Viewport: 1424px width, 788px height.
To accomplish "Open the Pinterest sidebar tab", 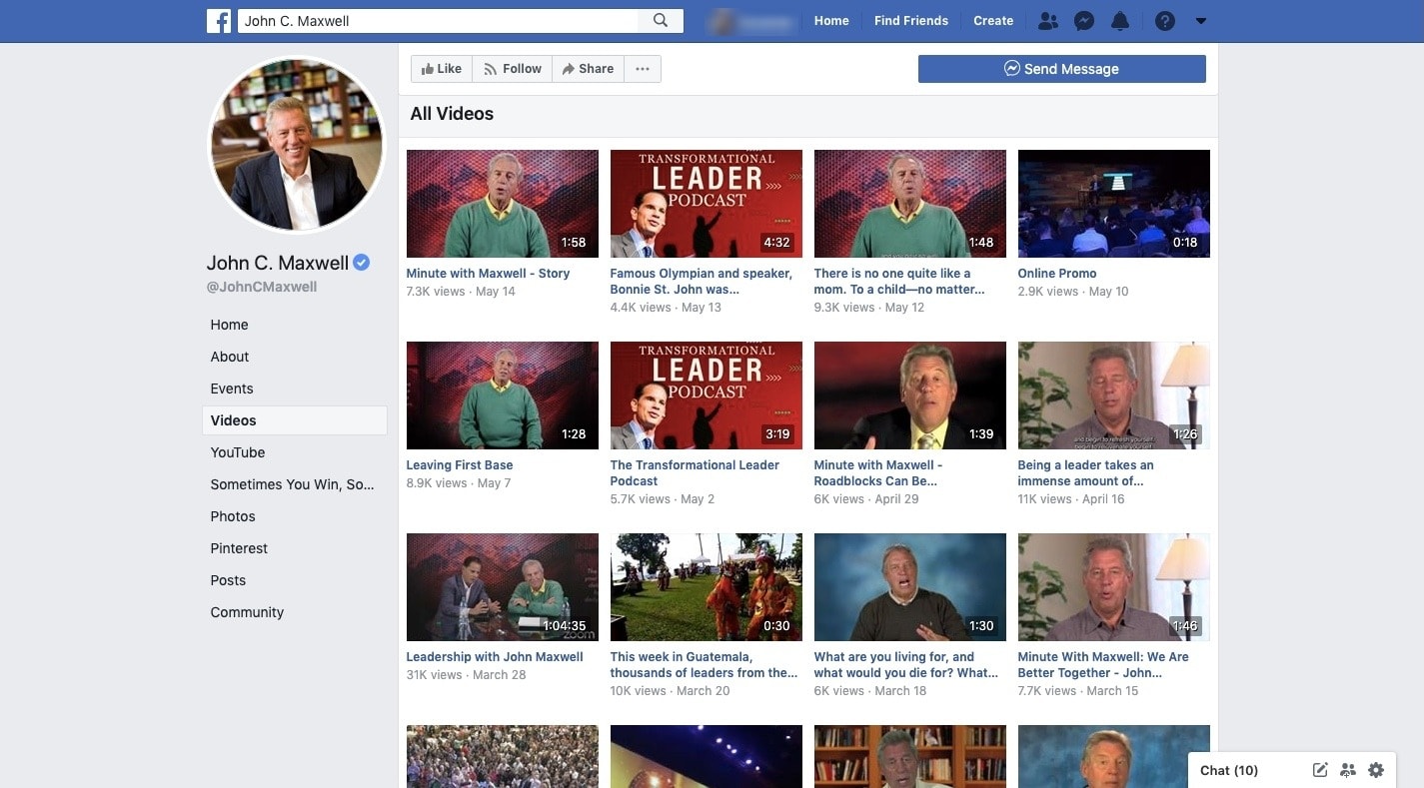I will [x=239, y=548].
